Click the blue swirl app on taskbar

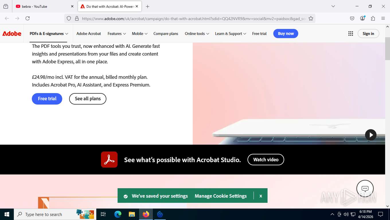pos(160,214)
